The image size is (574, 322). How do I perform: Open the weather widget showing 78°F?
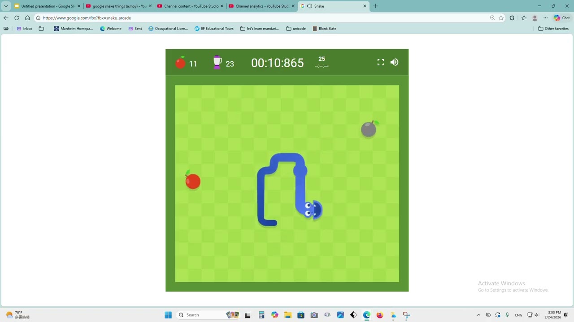click(18, 315)
